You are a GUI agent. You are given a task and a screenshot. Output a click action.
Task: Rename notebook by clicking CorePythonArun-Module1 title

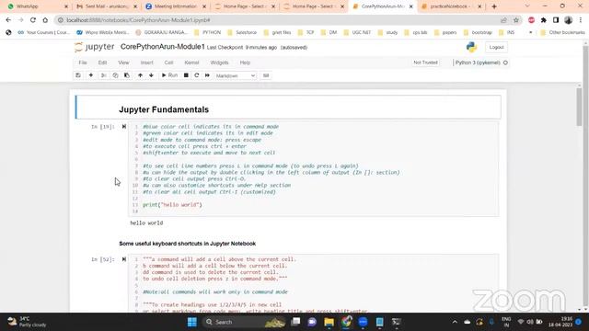click(x=162, y=47)
